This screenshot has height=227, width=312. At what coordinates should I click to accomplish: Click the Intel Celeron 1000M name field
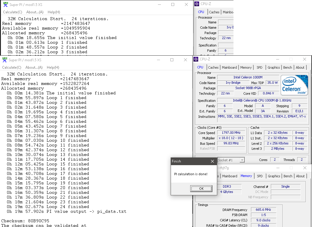(x=248, y=77)
